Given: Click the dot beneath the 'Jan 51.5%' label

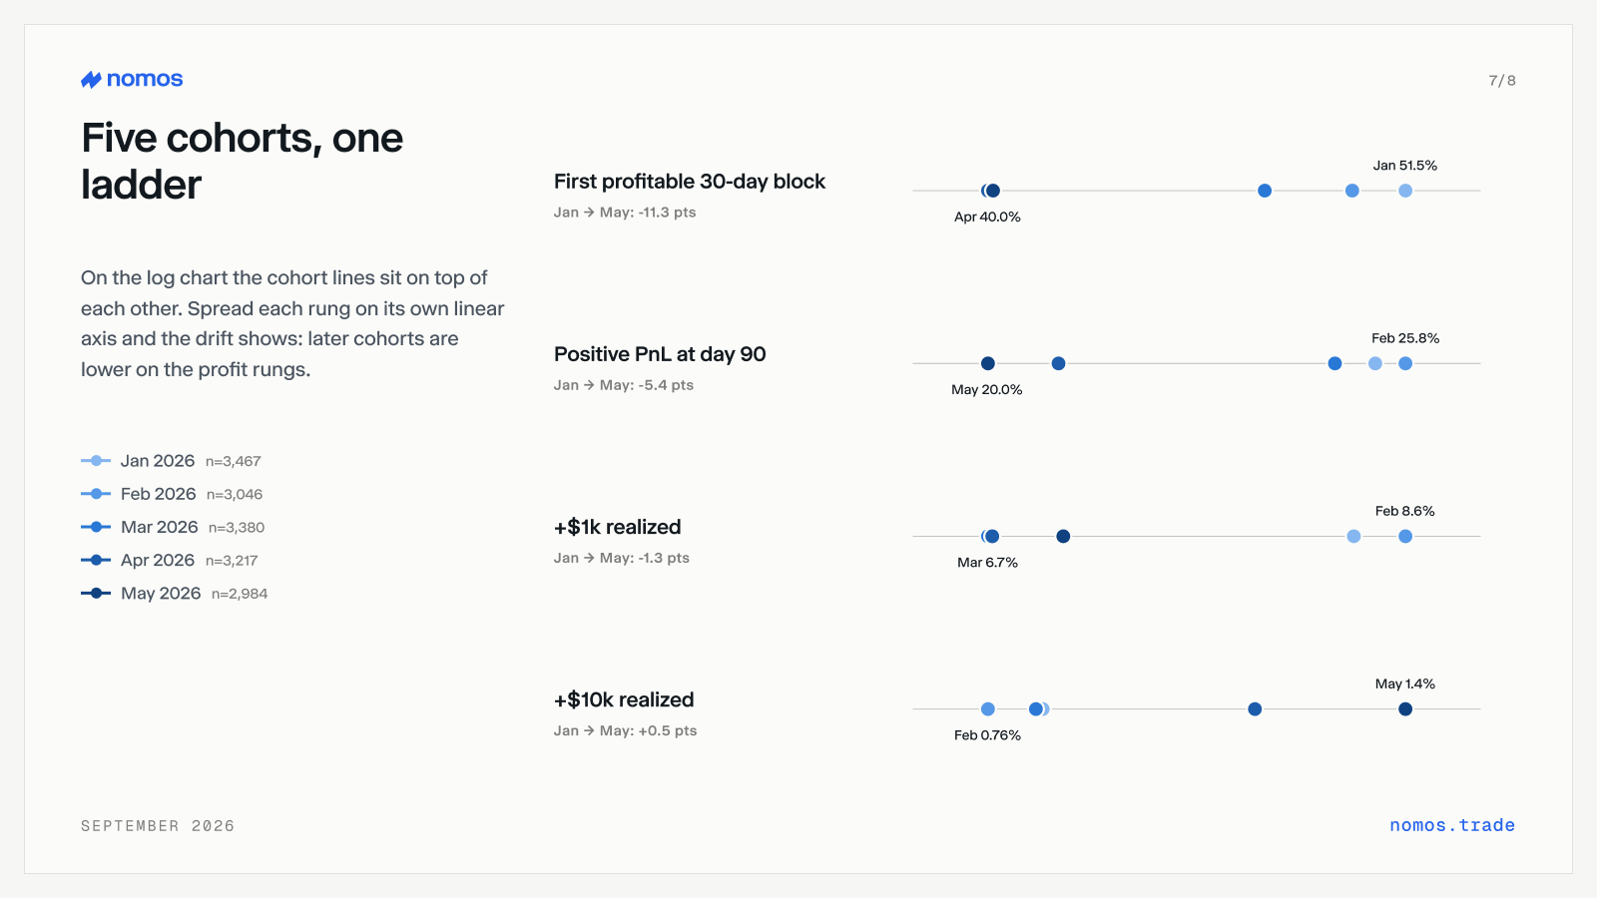Looking at the screenshot, I should point(1405,191).
